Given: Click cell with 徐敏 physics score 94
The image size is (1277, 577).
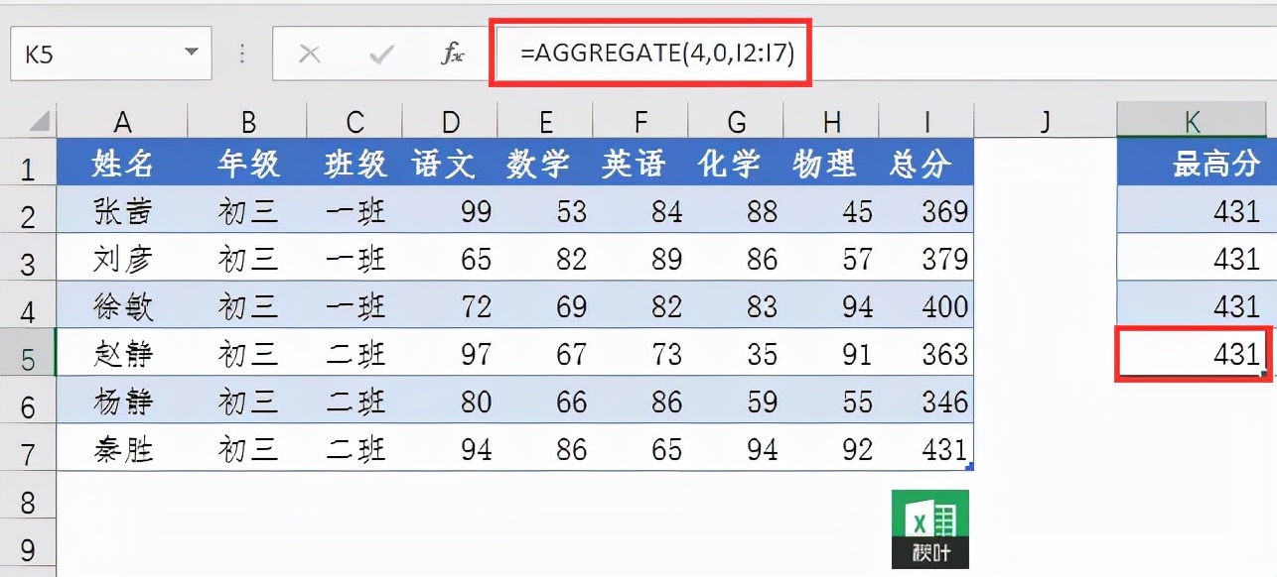Looking at the screenshot, I should (832, 306).
